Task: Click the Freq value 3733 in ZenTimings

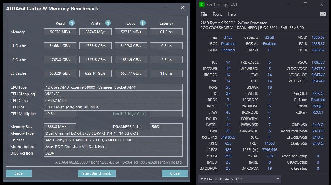Action: click(228, 37)
